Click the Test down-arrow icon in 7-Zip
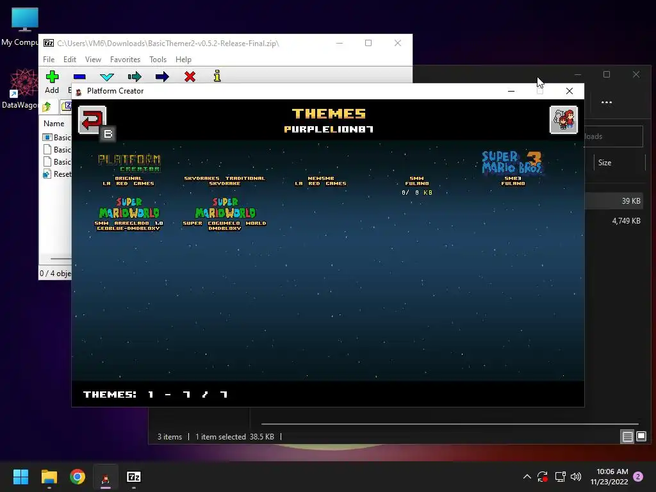The height and width of the screenshot is (492, 656). tap(107, 77)
